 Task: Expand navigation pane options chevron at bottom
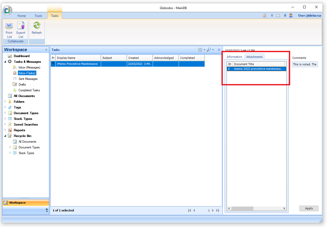pyautogui.click(x=47, y=210)
